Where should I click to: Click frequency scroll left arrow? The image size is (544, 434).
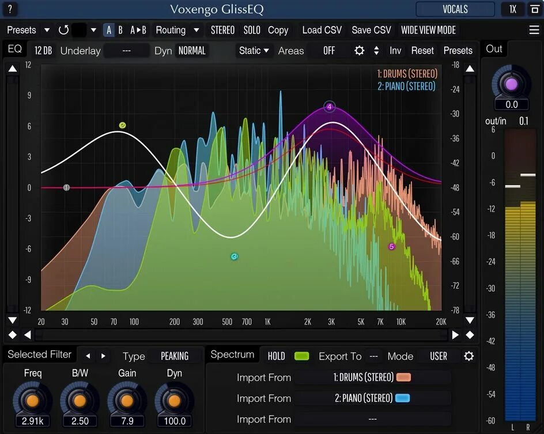(x=28, y=335)
